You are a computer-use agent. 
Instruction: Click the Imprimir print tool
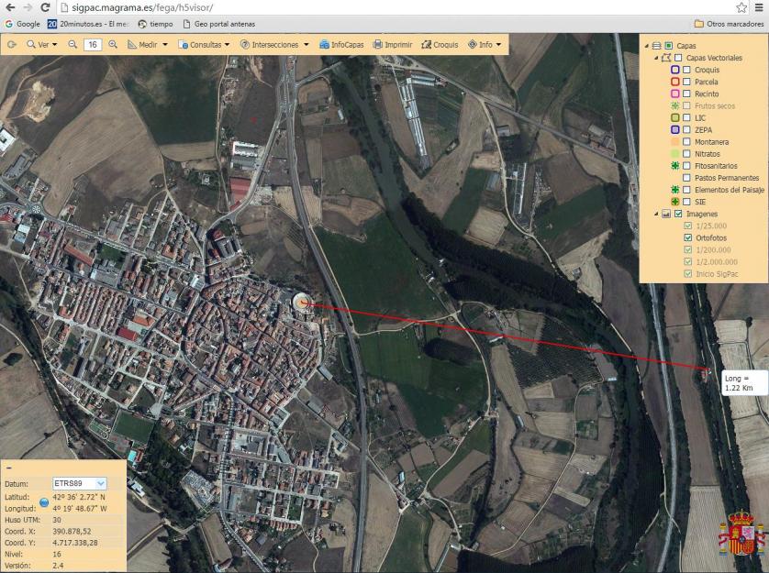tap(392, 44)
